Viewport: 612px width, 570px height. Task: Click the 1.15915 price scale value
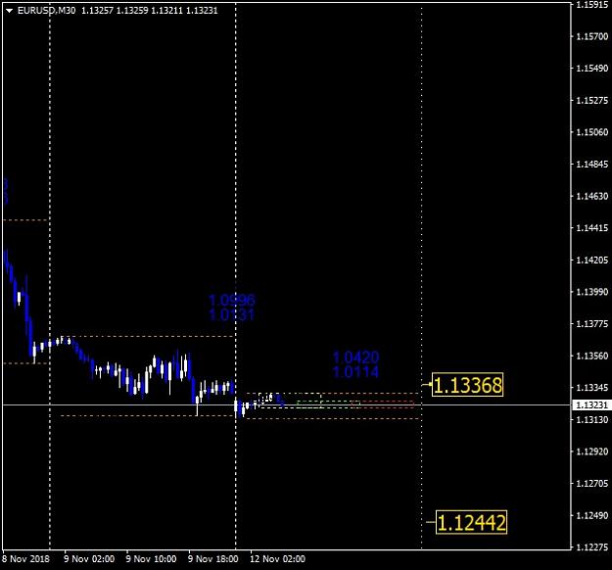click(x=592, y=5)
